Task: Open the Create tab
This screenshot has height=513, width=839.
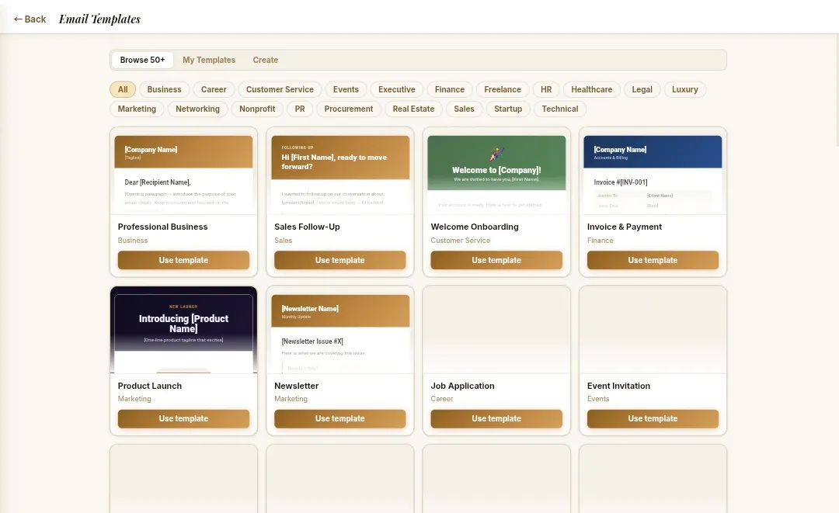Action: coord(266,60)
